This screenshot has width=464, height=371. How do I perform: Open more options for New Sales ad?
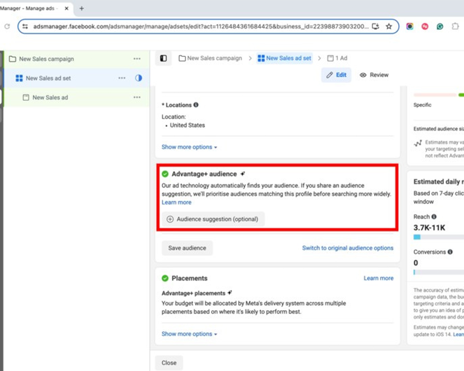pos(137,97)
